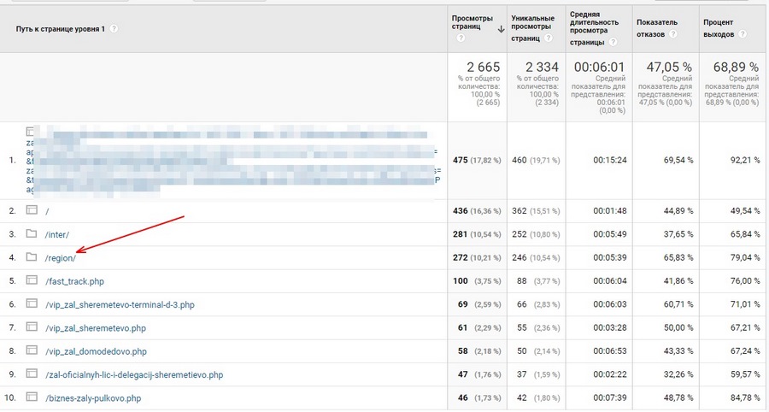Sort by Уникальные просмотры страниц header
This screenshot has width=769, height=412.
[x=532, y=28]
